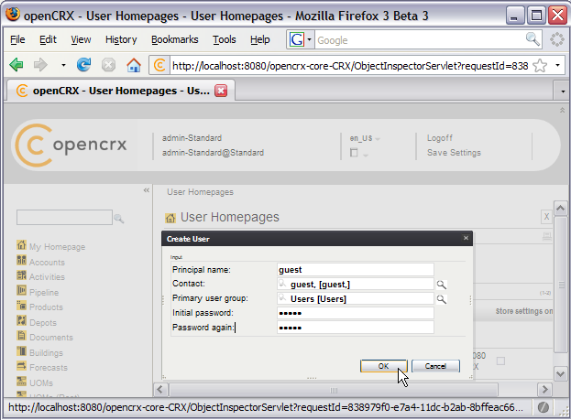
Task: Open the list all tabs dropdown
Action: (563, 92)
